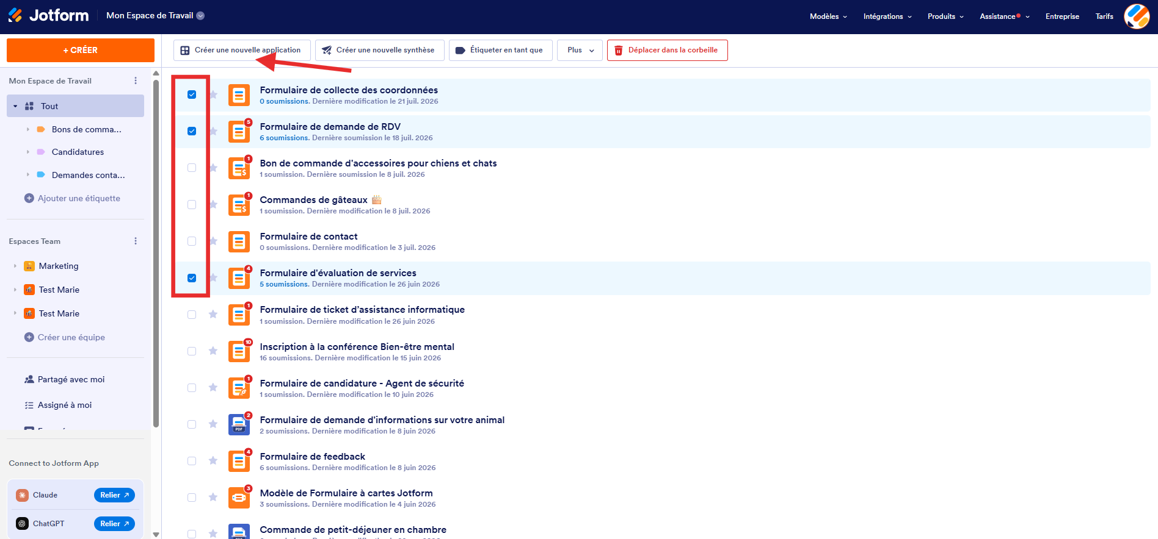Screen dimensions: 1158x539
Task: Check Bon de commande d'accessoires checkbox
Action: point(192,168)
